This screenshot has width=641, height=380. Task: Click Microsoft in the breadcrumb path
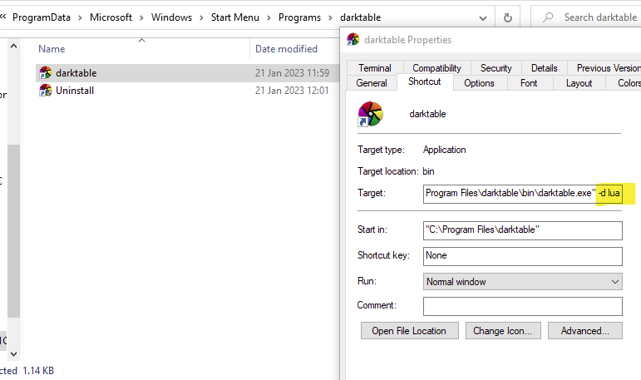pos(111,17)
